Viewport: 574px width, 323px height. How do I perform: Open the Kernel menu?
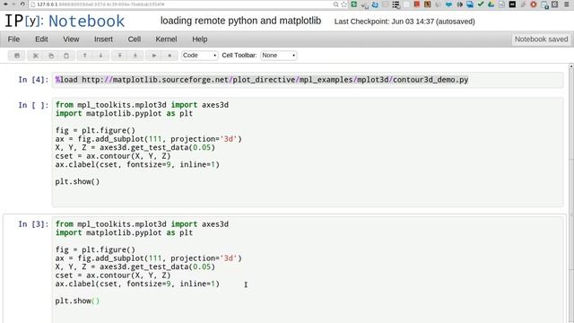pos(166,39)
